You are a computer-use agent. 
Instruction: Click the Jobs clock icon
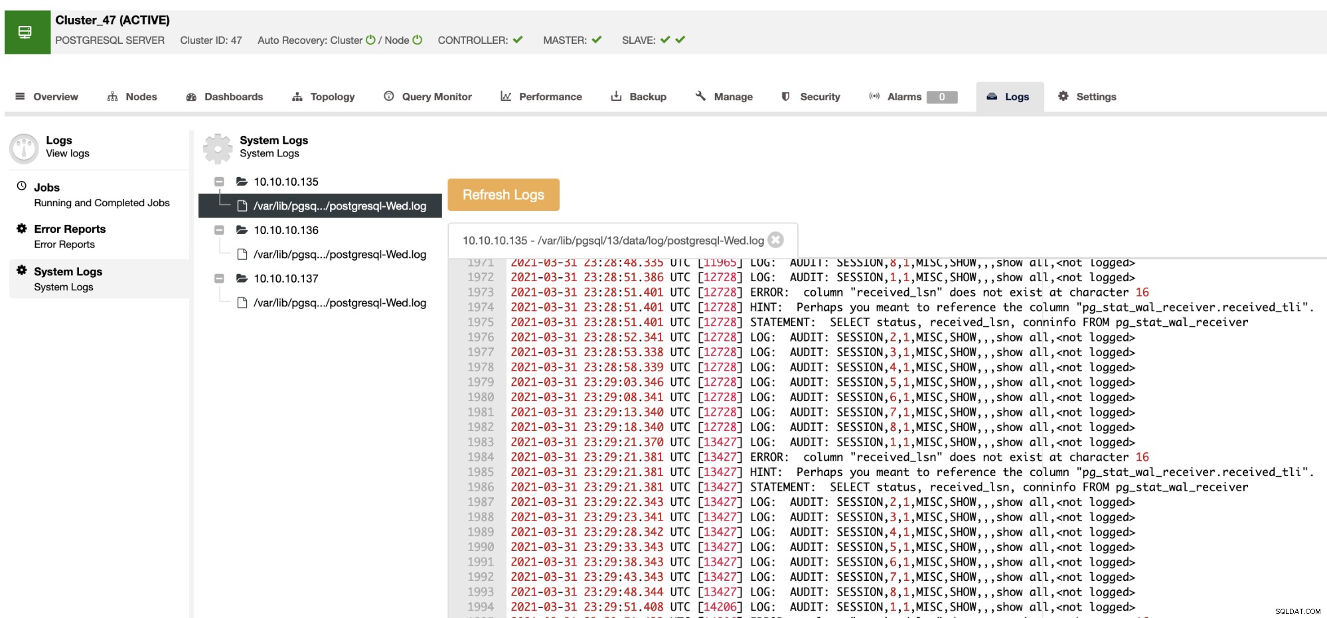pyautogui.click(x=21, y=186)
